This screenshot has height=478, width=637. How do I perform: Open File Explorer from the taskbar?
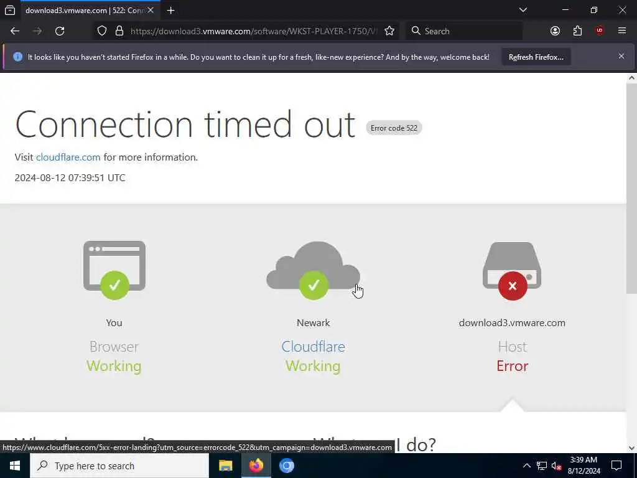coord(225,466)
